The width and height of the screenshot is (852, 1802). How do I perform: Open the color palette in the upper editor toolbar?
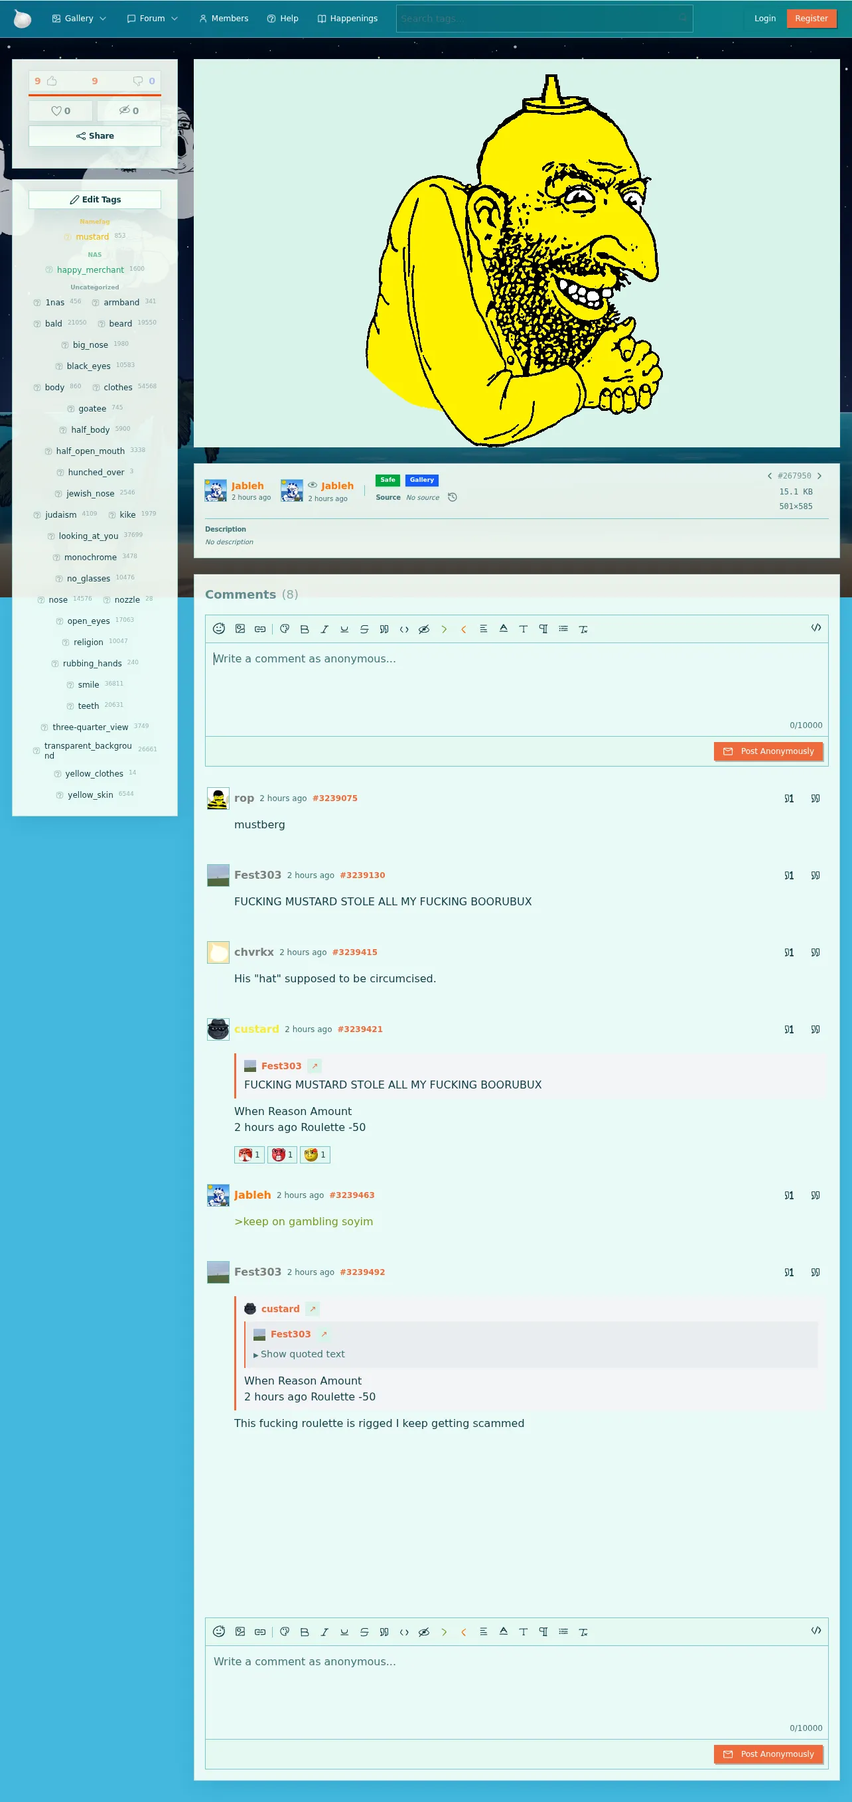pos(285,629)
